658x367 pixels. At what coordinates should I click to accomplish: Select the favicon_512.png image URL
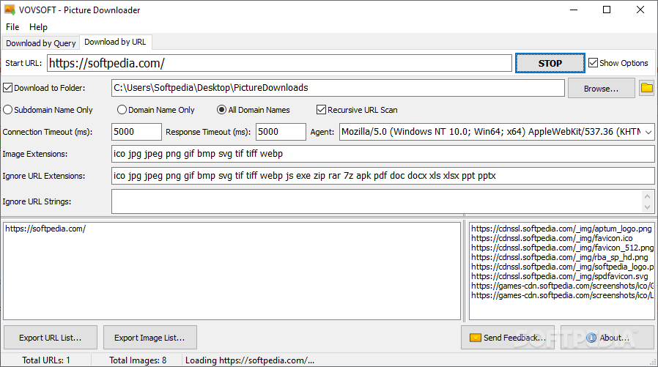(562, 248)
